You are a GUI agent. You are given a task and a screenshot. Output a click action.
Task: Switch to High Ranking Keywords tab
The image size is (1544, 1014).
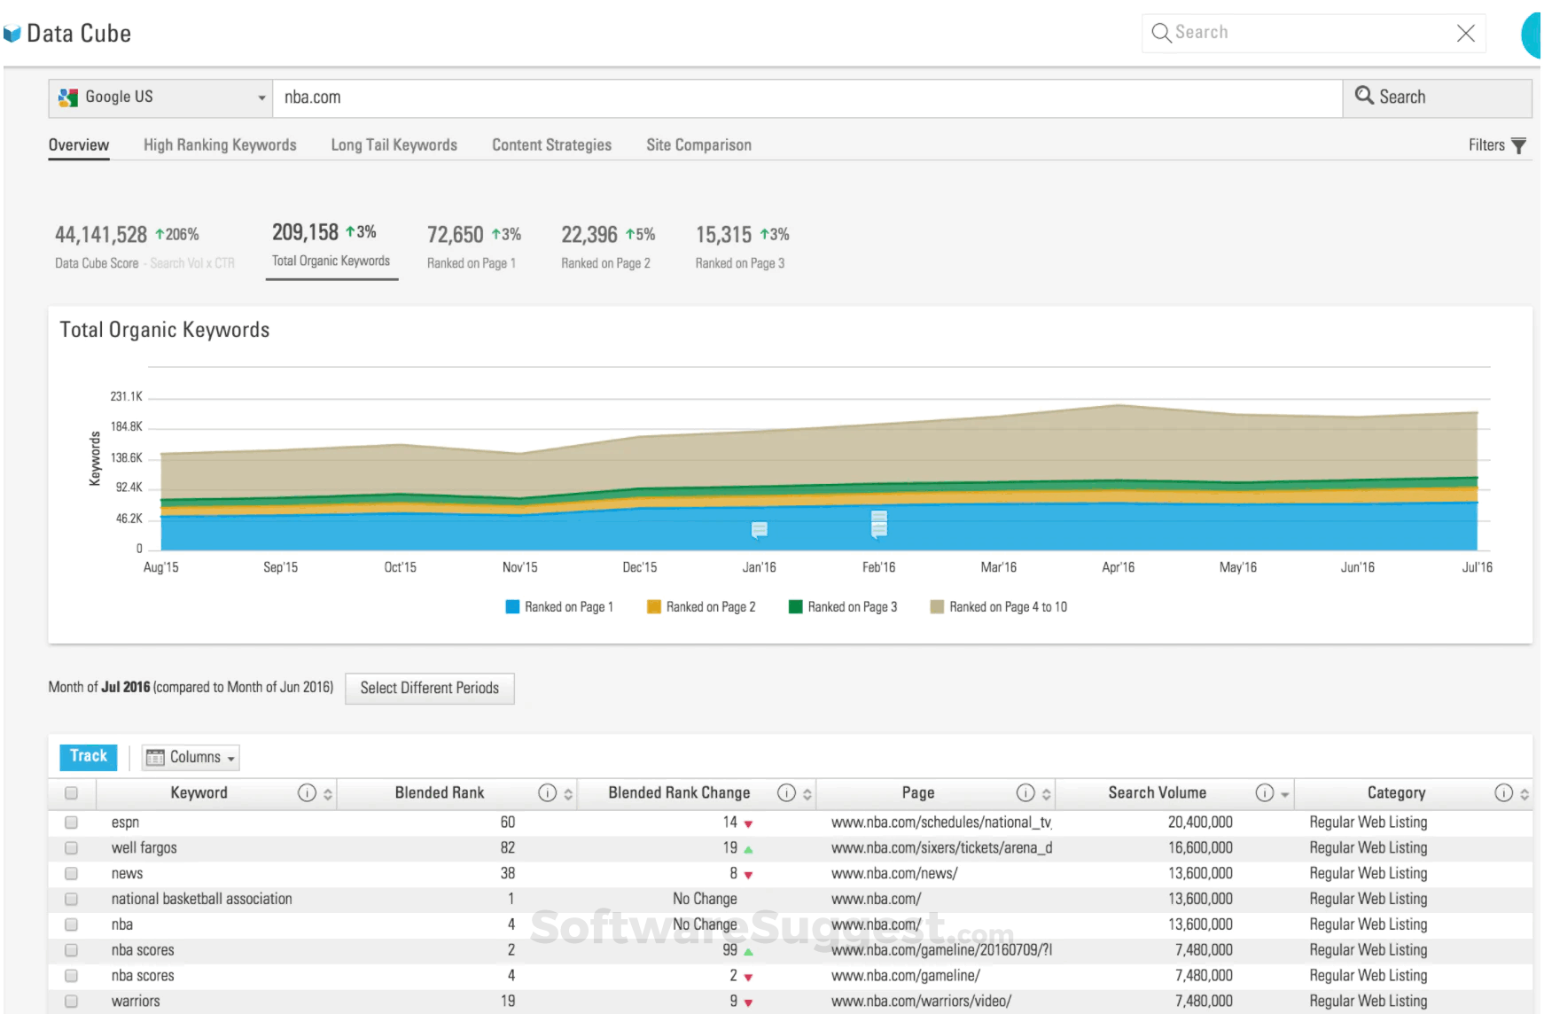click(219, 144)
